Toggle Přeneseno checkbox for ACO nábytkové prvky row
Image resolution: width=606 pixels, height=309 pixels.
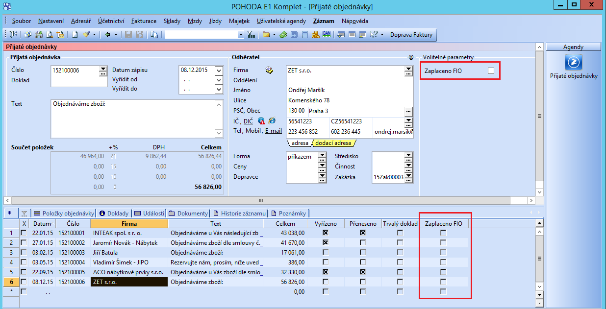(362, 272)
